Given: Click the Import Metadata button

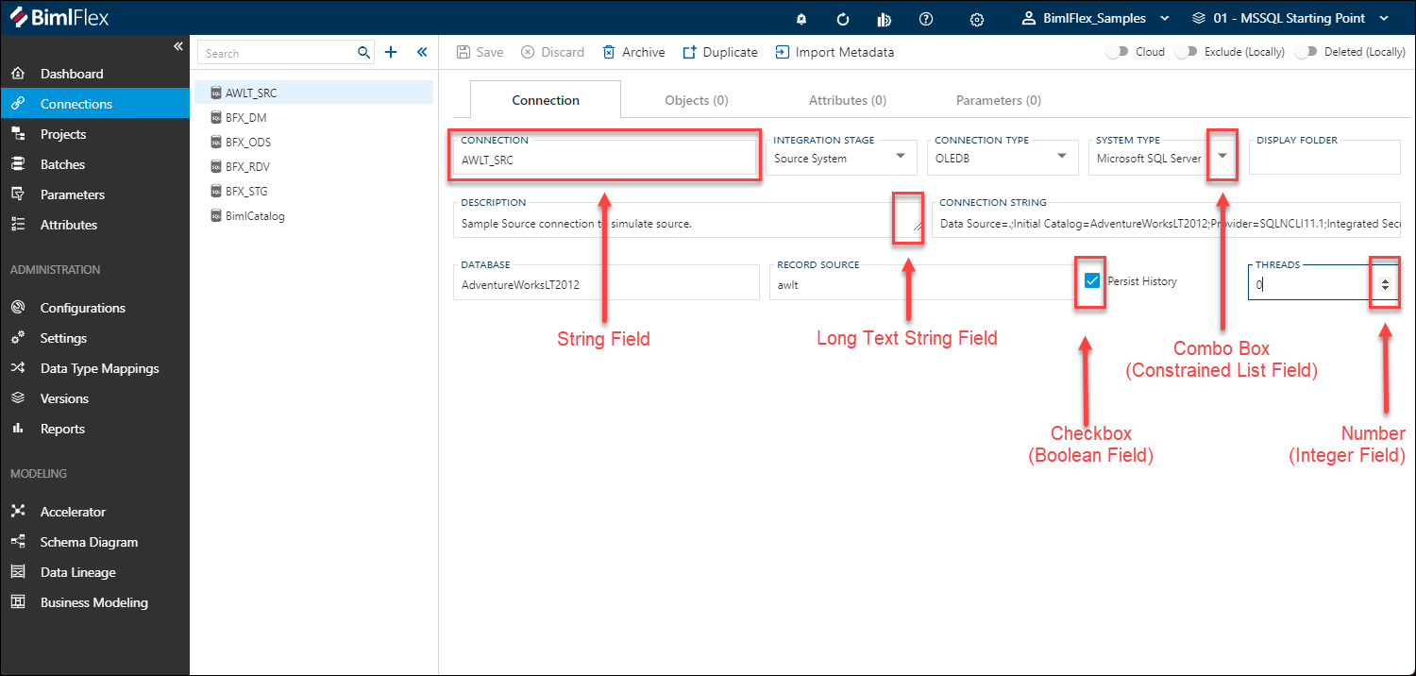Looking at the screenshot, I should [834, 52].
